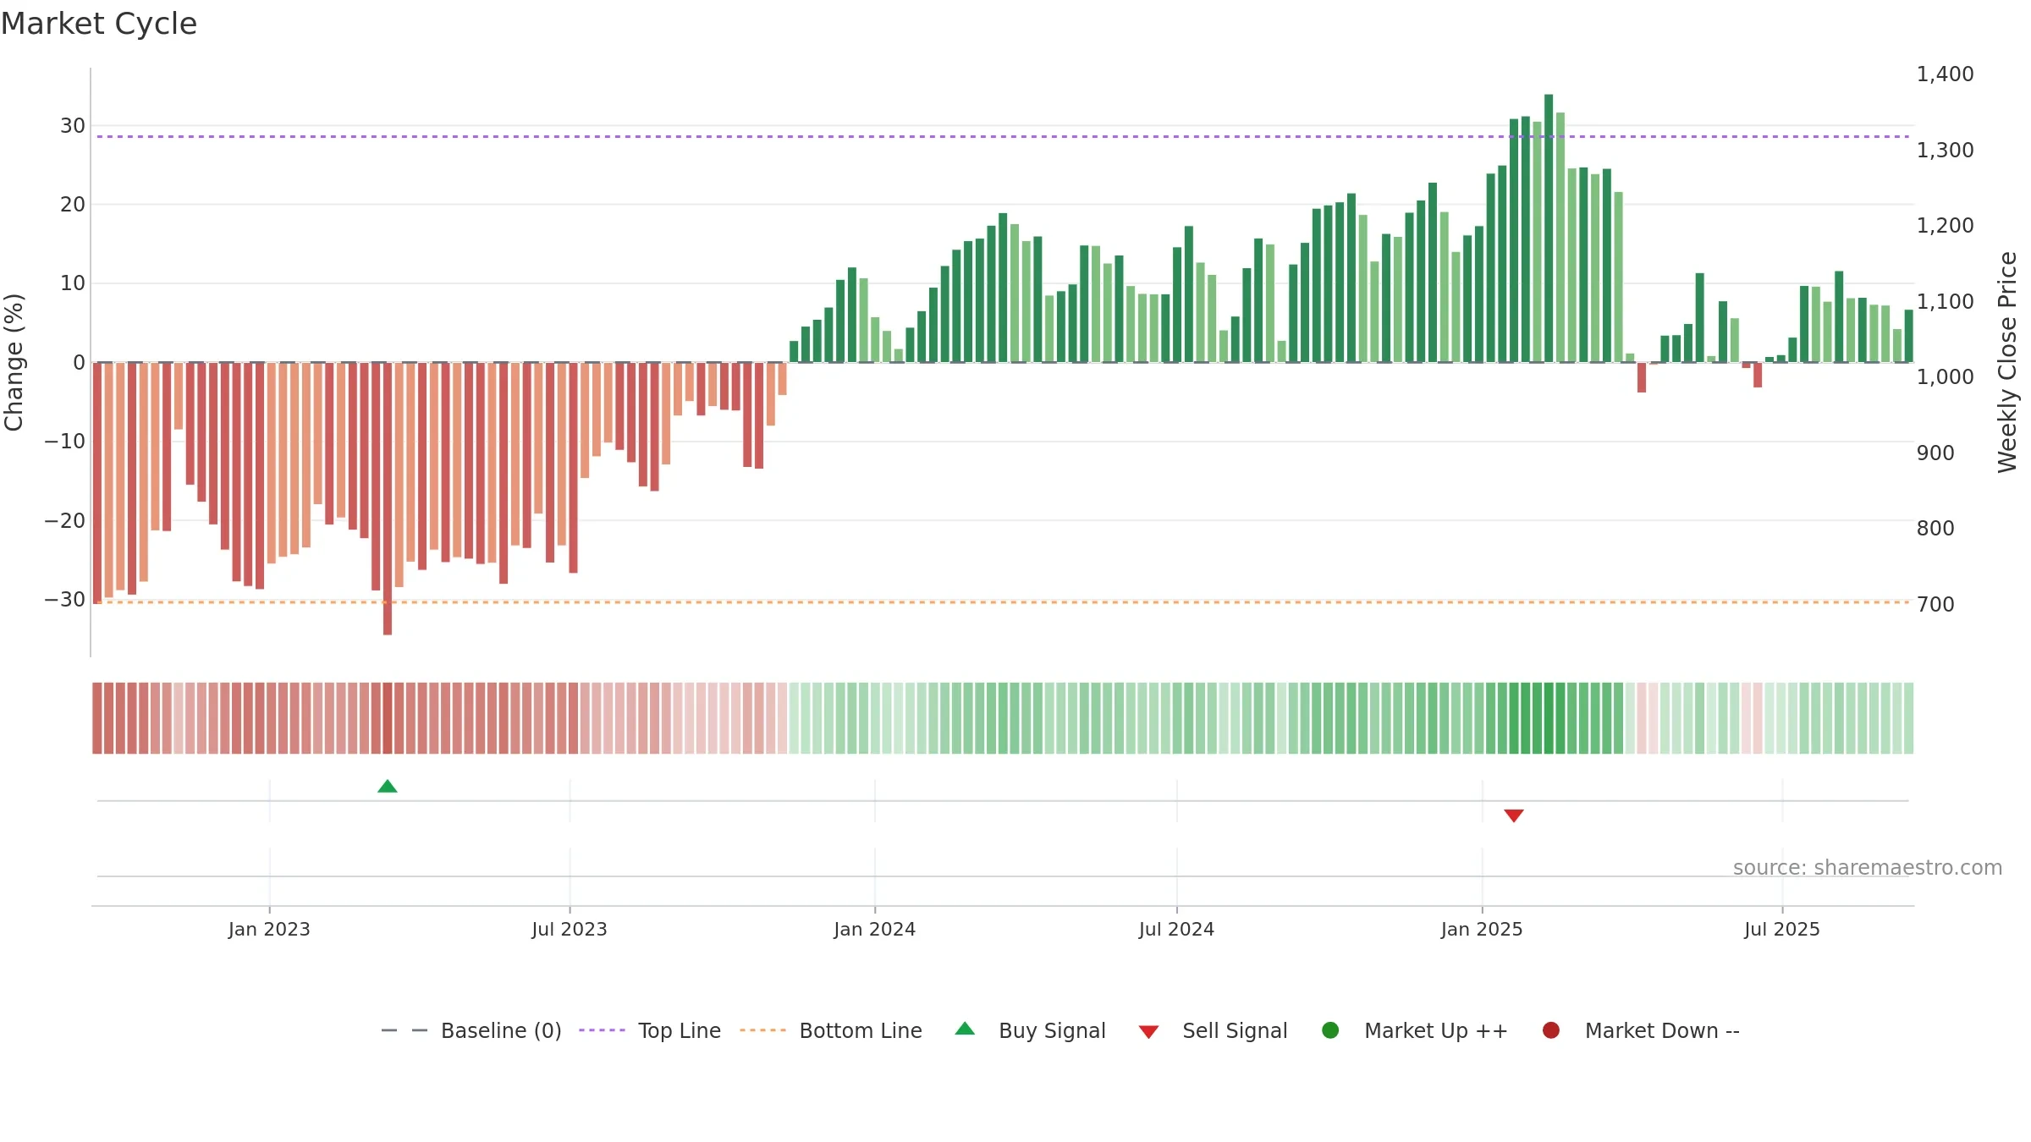Click the Jan 2024 x-axis label
Screen dimensions: 2031x1142
[875, 929]
